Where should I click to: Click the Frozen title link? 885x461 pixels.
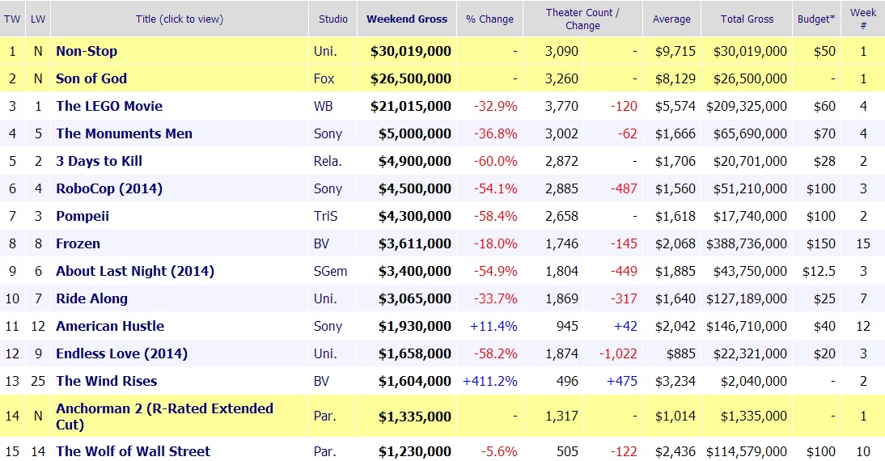78,243
